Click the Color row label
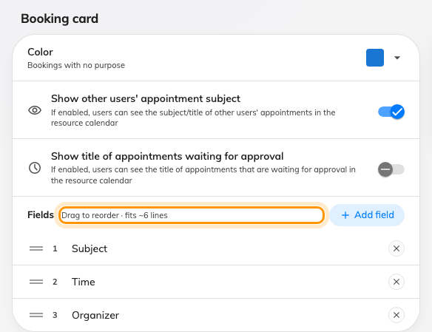The image size is (432, 332). point(40,52)
